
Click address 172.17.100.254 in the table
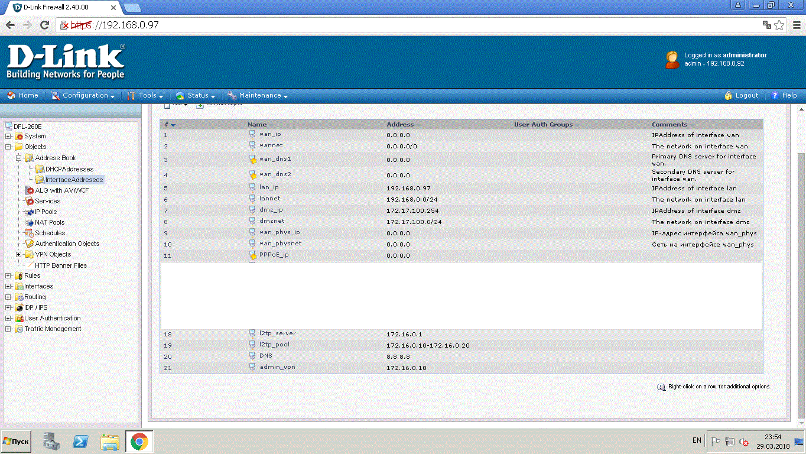pos(412,211)
